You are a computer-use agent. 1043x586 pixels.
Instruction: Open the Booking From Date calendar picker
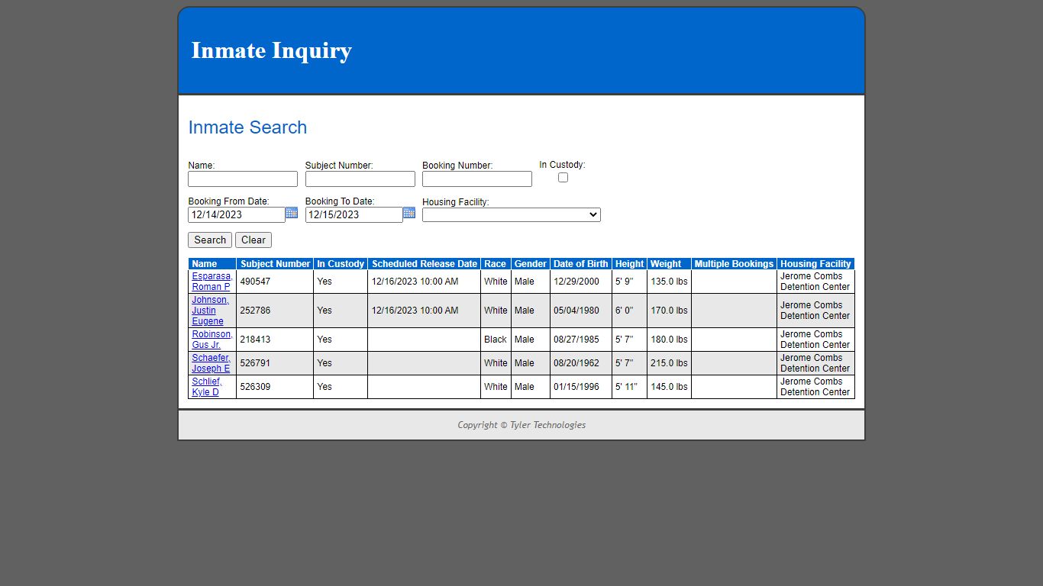[x=292, y=213]
